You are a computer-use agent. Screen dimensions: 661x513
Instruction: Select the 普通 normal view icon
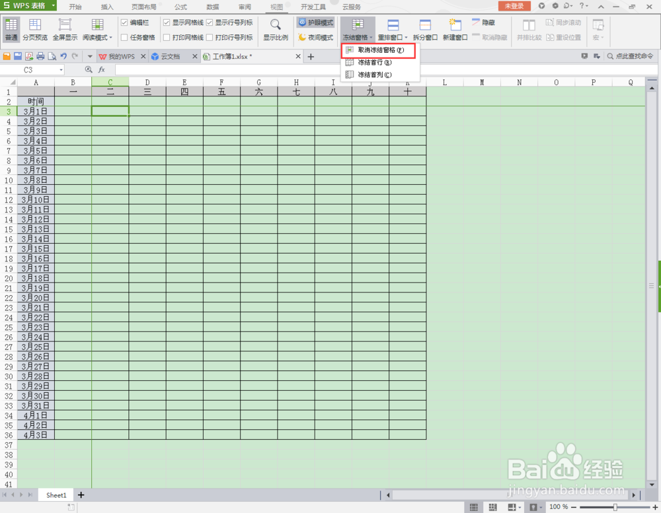[x=11, y=29]
